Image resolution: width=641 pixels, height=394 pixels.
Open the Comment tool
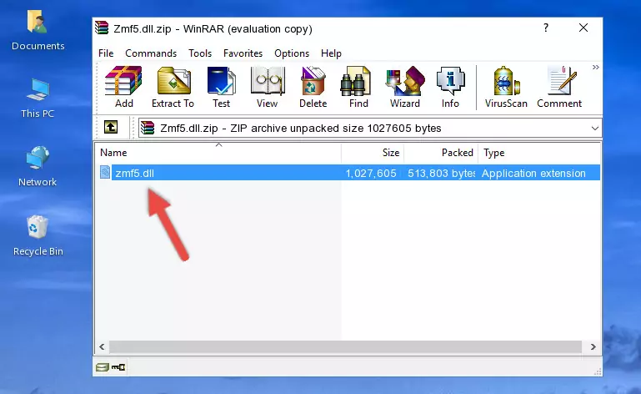pyautogui.click(x=559, y=87)
